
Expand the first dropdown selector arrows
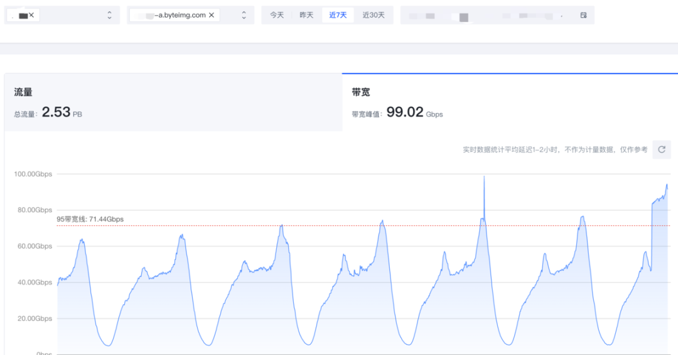tap(110, 15)
